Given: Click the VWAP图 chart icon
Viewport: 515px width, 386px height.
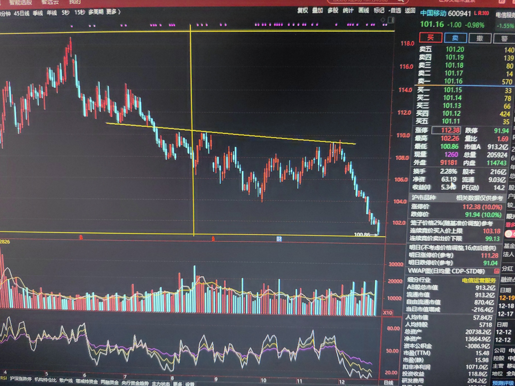Looking at the screenshot, I should (496, 271).
